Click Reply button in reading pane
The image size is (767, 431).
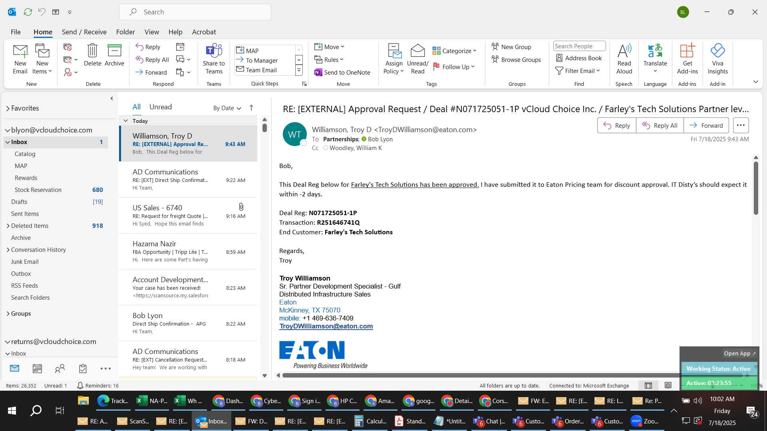616,125
